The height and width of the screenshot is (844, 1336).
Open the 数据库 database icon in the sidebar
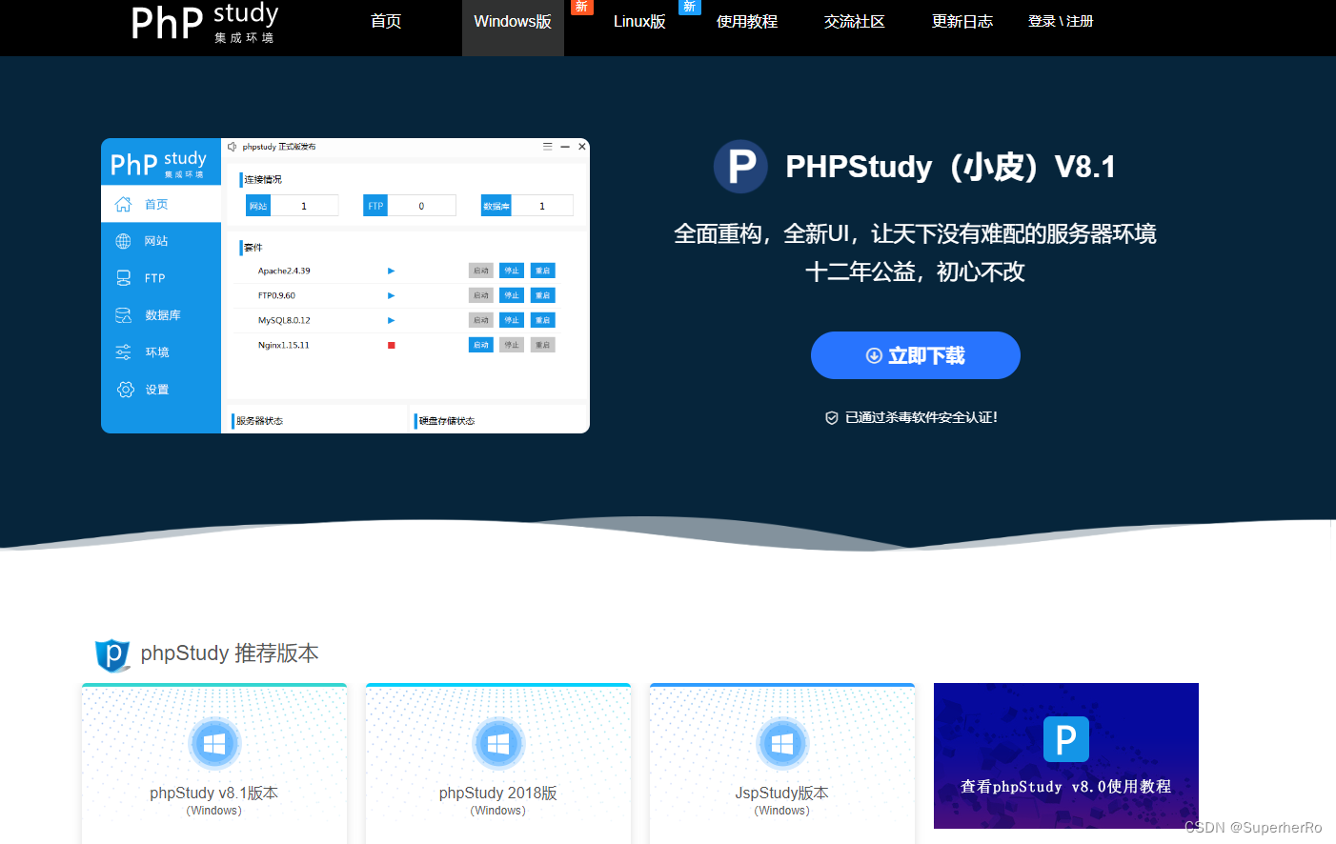123,314
